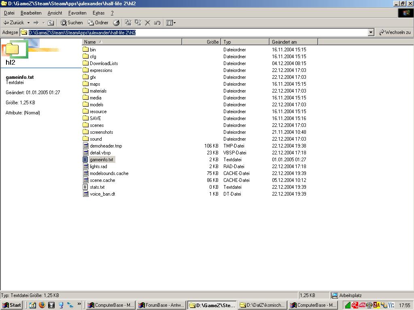The width and height of the screenshot is (414, 310).
Task: Switch to ForumBase - Antw... taskbar window
Action: pos(161,305)
